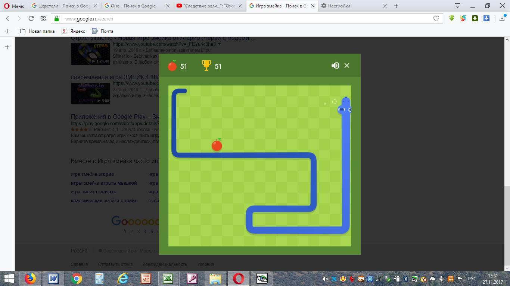
Task: Open the Opera Меню button
Action: coord(14,6)
